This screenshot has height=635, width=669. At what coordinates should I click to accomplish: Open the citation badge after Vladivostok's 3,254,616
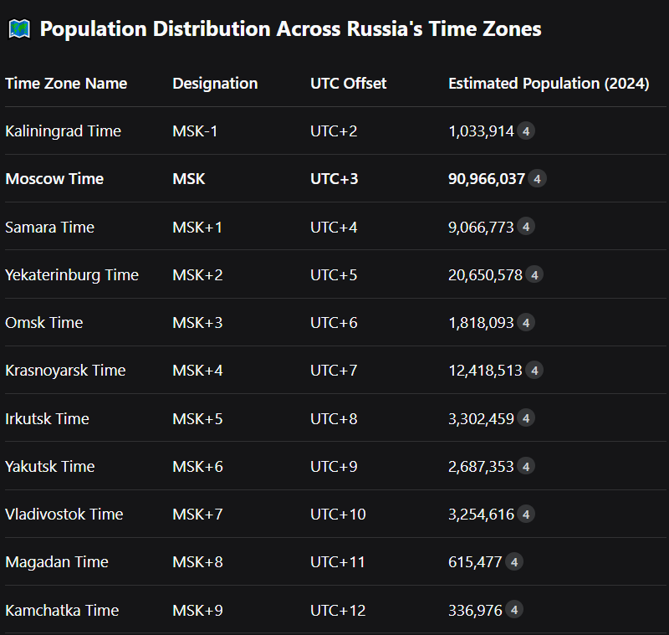click(526, 514)
